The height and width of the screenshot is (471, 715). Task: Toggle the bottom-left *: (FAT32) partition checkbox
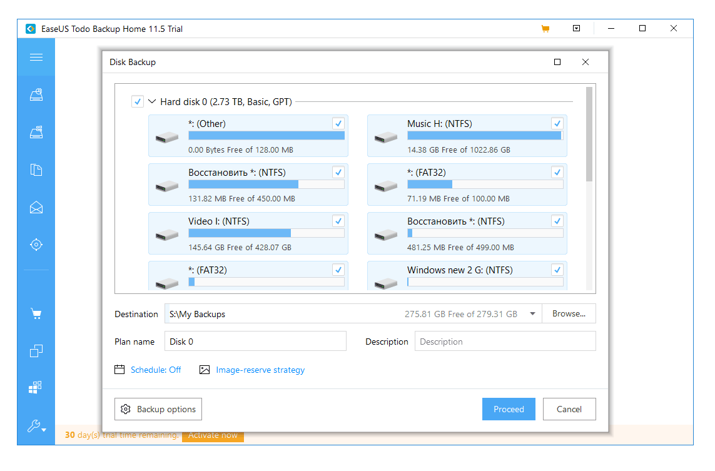pos(338,270)
